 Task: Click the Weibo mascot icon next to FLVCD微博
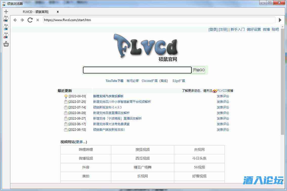point(215,90)
